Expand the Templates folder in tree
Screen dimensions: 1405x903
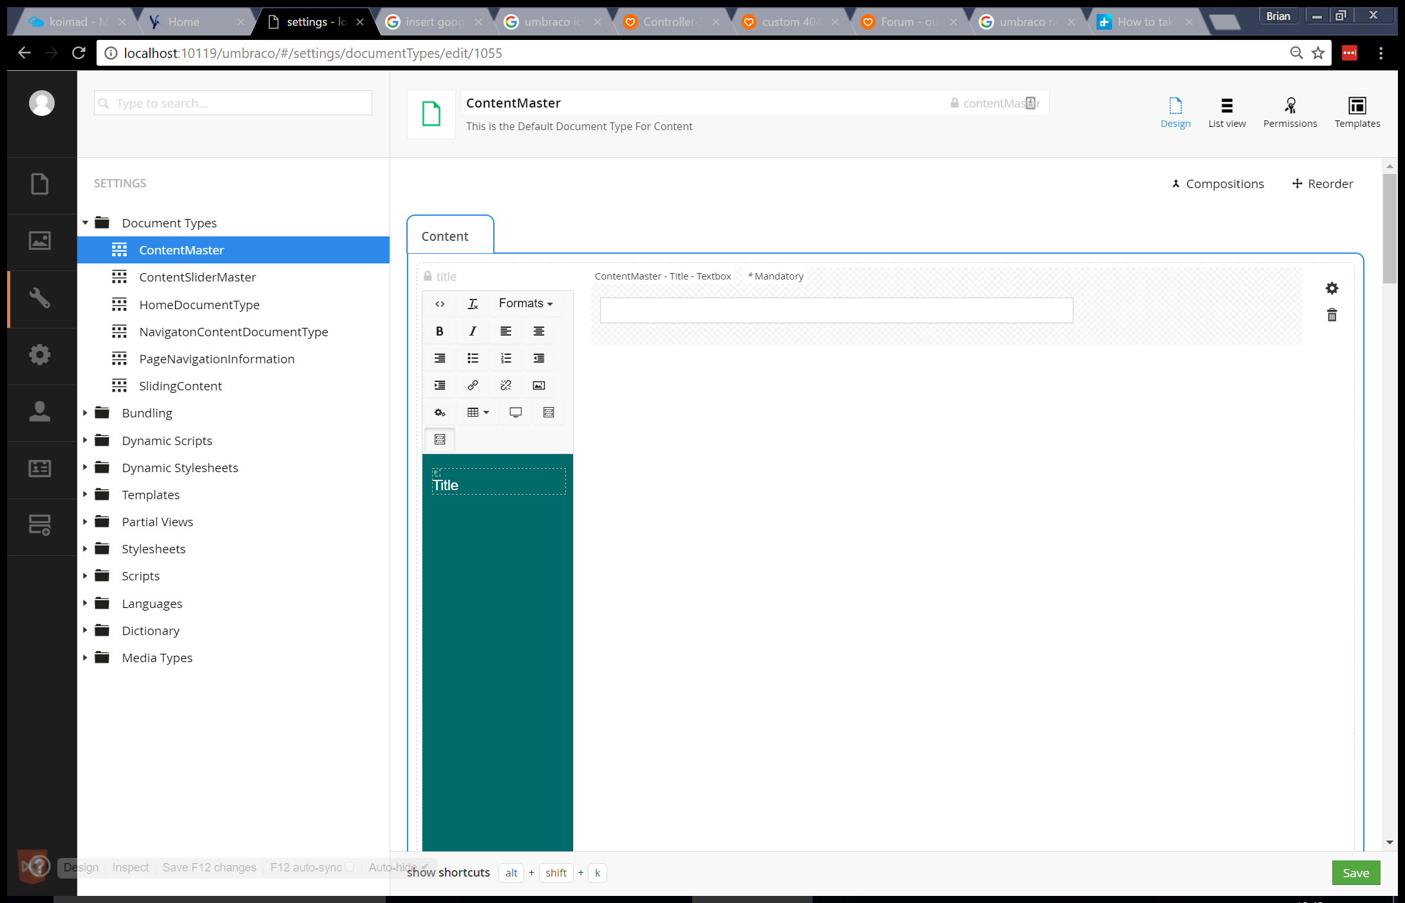click(x=85, y=495)
